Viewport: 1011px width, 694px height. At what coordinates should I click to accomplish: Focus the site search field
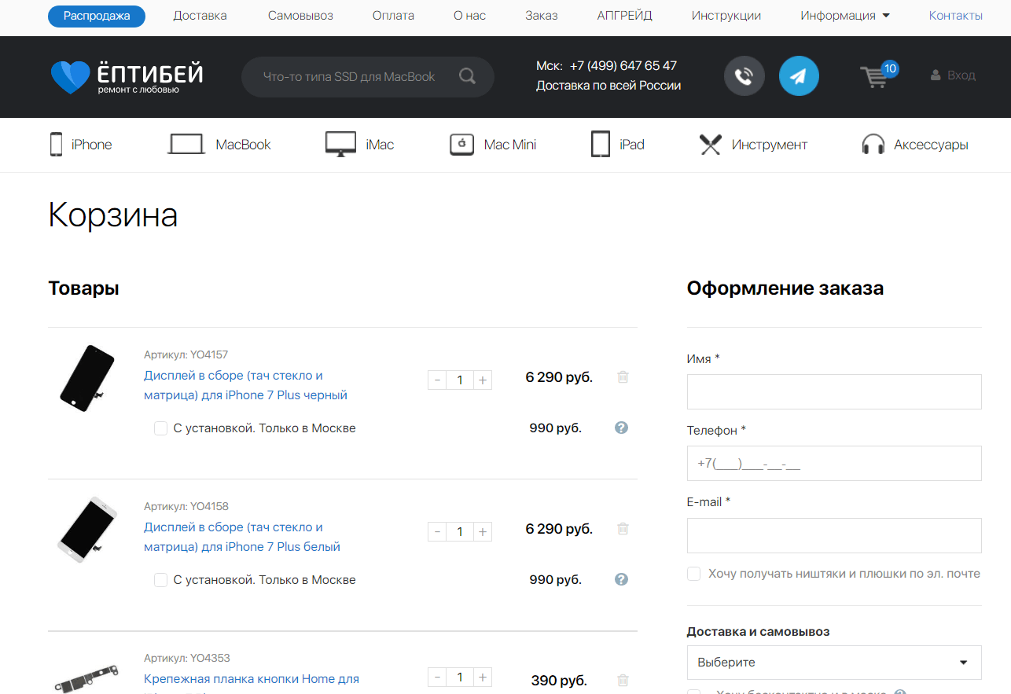pyautogui.click(x=350, y=77)
